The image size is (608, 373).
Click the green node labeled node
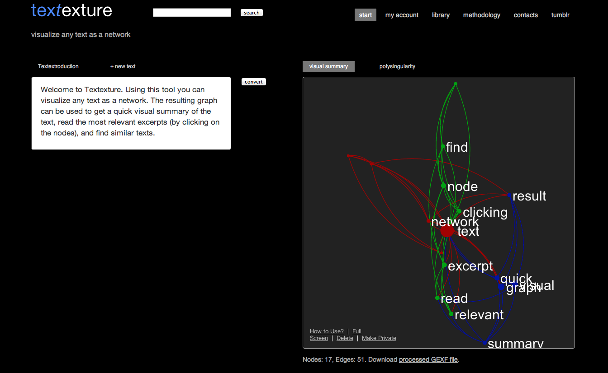(443, 186)
